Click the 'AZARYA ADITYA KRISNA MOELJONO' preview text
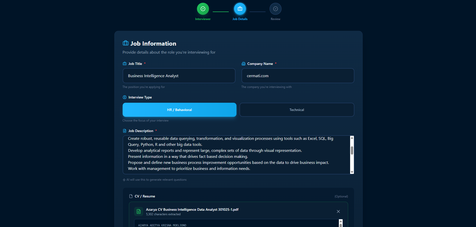This screenshot has height=227, width=476. pos(162,225)
